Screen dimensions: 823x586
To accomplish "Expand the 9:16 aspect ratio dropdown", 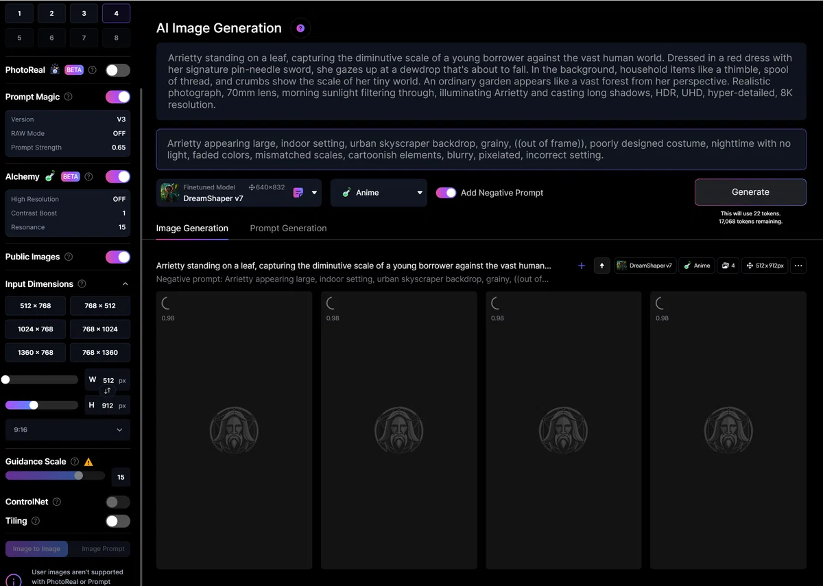I will 68,430.
